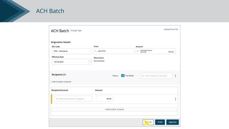Click the SEC Code dropdown chevron
This screenshot has height=129, width=229.
pyautogui.click(x=89, y=51)
